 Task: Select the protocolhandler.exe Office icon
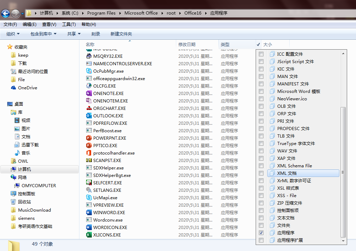pos(89,153)
